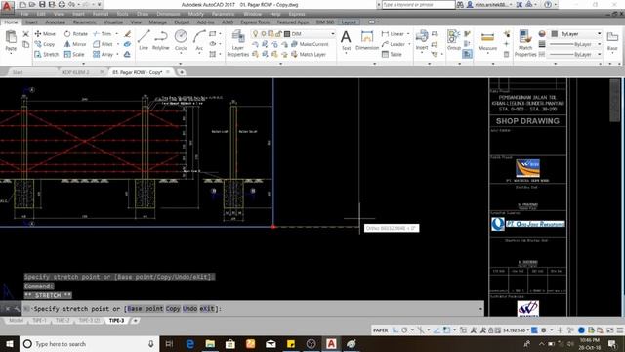Click Match Layer button
Viewport: 625px width, 352px height.
[309, 55]
